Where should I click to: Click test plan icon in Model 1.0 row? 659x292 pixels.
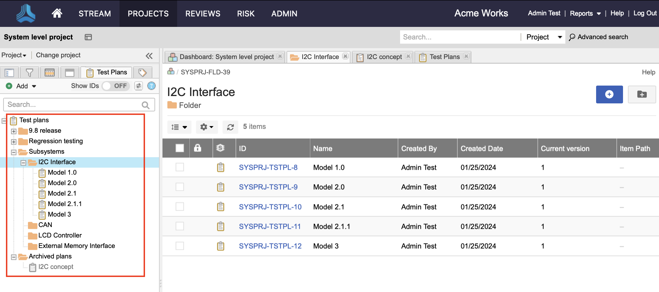tap(220, 167)
